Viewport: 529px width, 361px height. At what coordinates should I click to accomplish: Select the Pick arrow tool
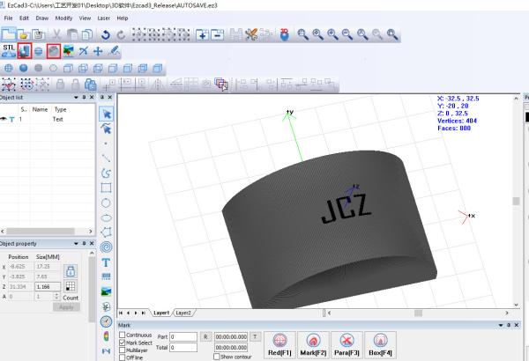pos(107,114)
